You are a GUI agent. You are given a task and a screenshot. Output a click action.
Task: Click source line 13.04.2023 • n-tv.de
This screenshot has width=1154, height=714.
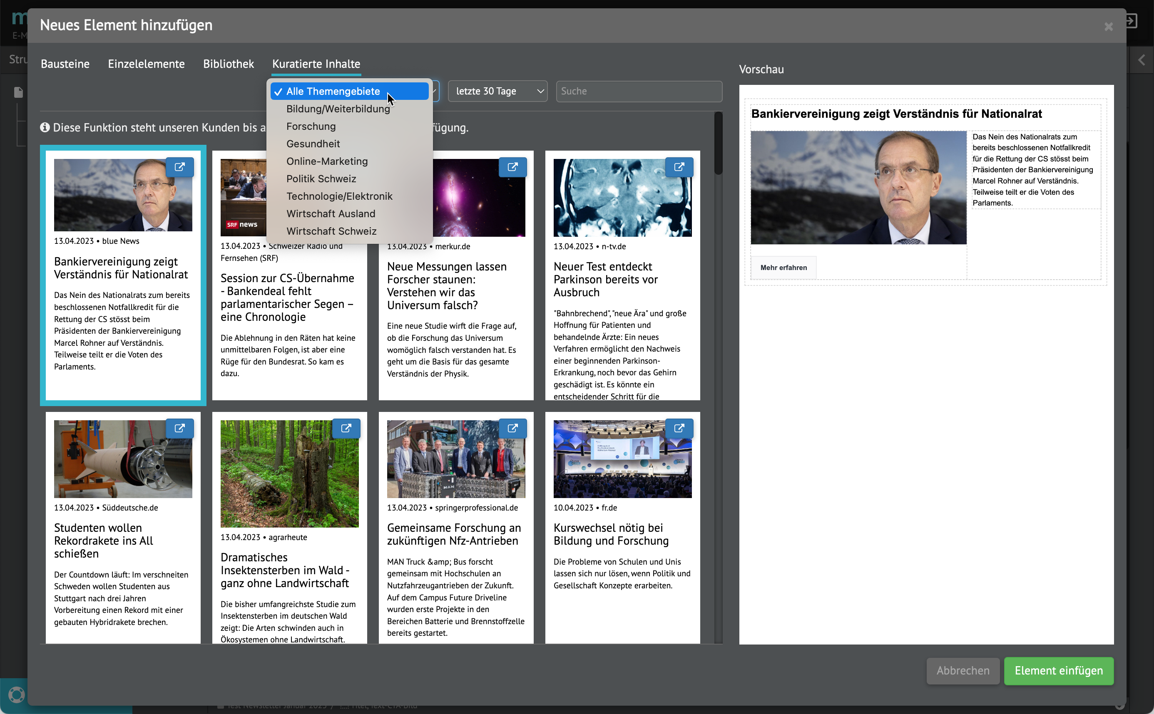589,246
